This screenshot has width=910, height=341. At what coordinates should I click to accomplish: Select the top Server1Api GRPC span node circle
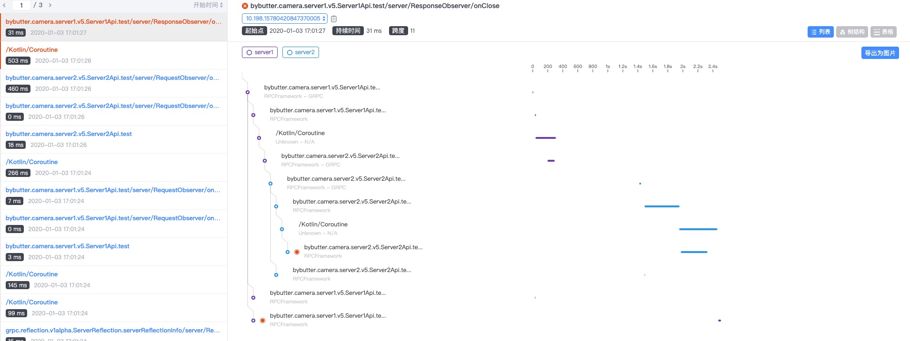[248, 92]
